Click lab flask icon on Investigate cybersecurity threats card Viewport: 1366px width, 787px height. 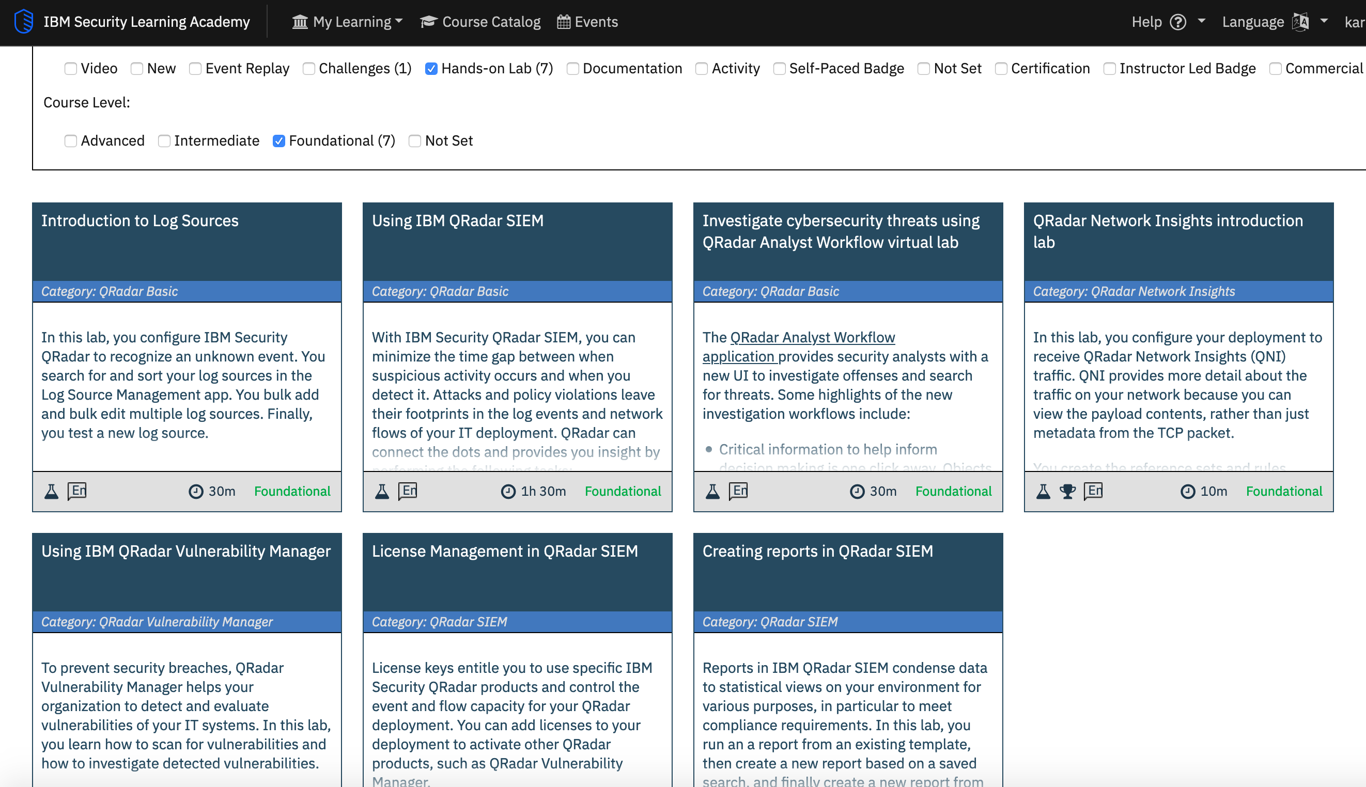pyautogui.click(x=713, y=491)
